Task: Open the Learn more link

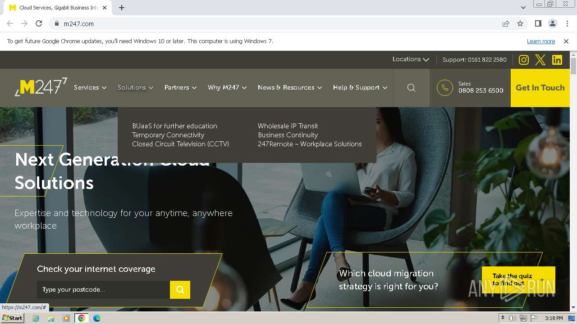Action: 541,41
